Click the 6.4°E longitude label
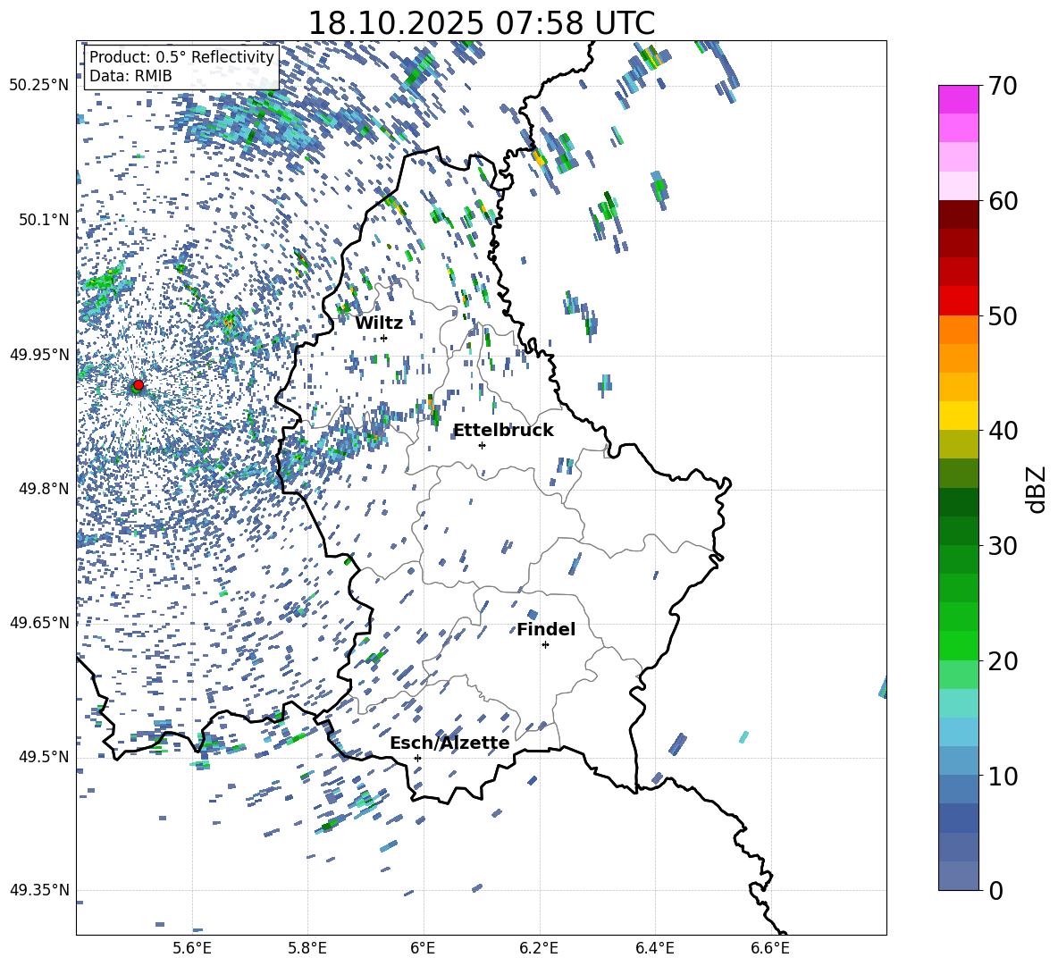 coord(655,948)
